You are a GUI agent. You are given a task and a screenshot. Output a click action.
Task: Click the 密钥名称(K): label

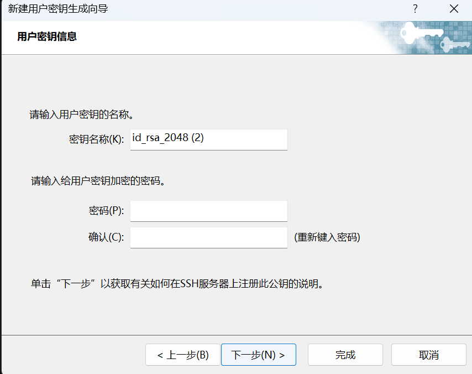click(96, 139)
